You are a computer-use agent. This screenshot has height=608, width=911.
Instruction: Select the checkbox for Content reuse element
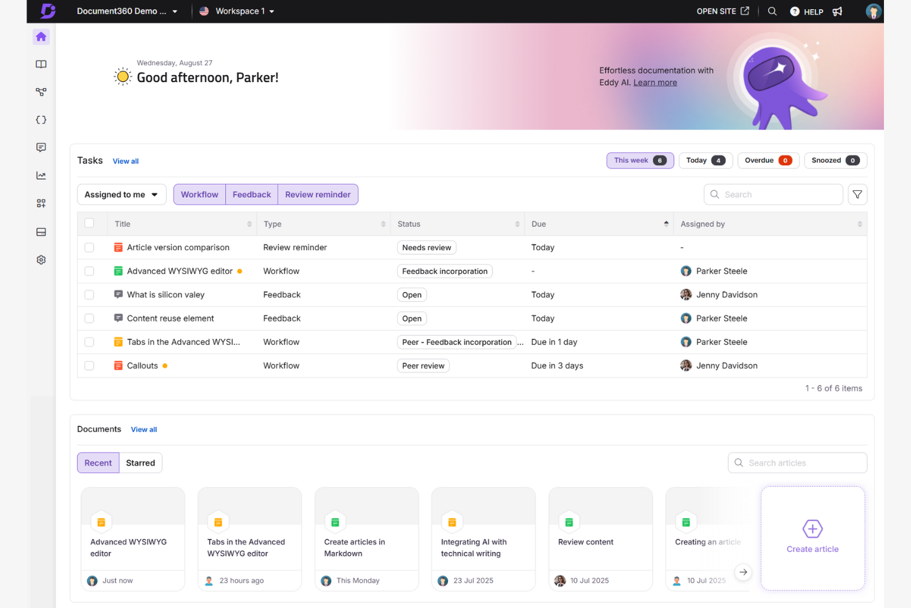pyautogui.click(x=89, y=318)
